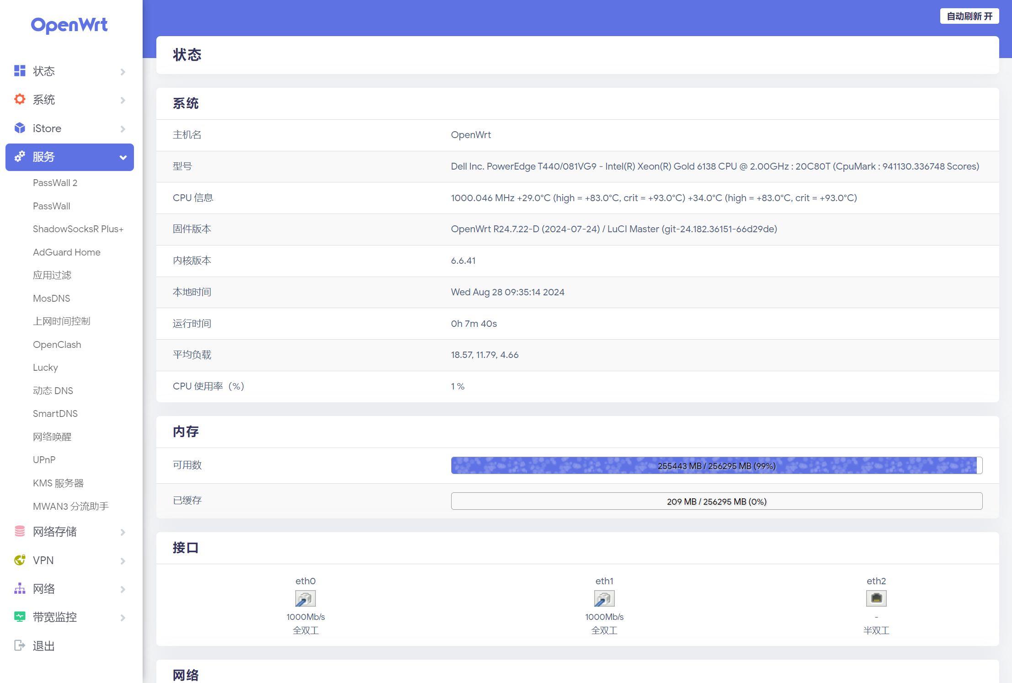The height and width of the screenshot is (683, 1012).
Task: Click the 网络存储 database icon
Action: [x=20, y=531]
